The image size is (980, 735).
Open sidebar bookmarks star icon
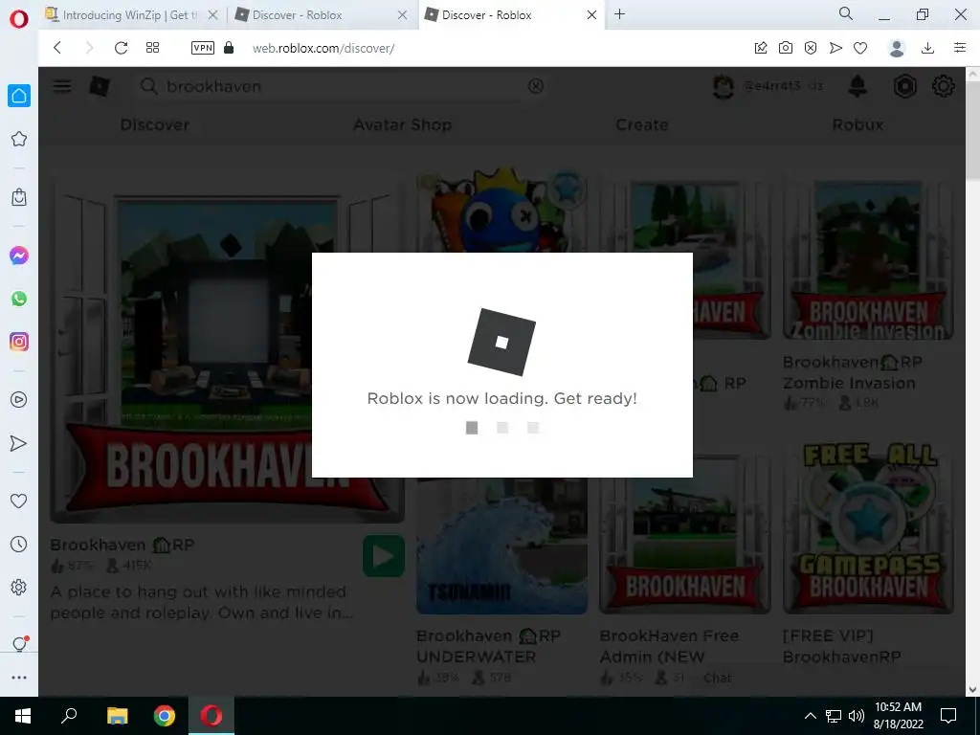point(19,139)
